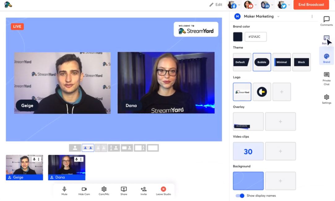Click the Hide Cam camera icon
The height and width of the screenshot is (201, 335).
click(x=84, y=189)
